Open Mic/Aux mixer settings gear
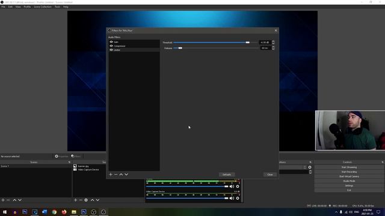The width and height of the screenshot is (385, 216). click(x=238, y=187)
